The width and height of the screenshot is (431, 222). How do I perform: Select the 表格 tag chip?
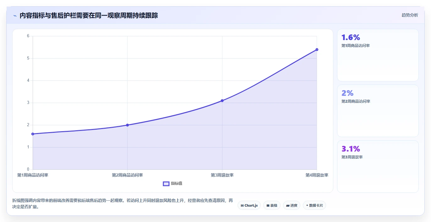pyautogui.click(x=272, y=205)
